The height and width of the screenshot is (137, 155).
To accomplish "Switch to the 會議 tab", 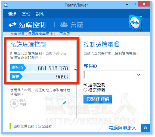I will tap(72, 25).
